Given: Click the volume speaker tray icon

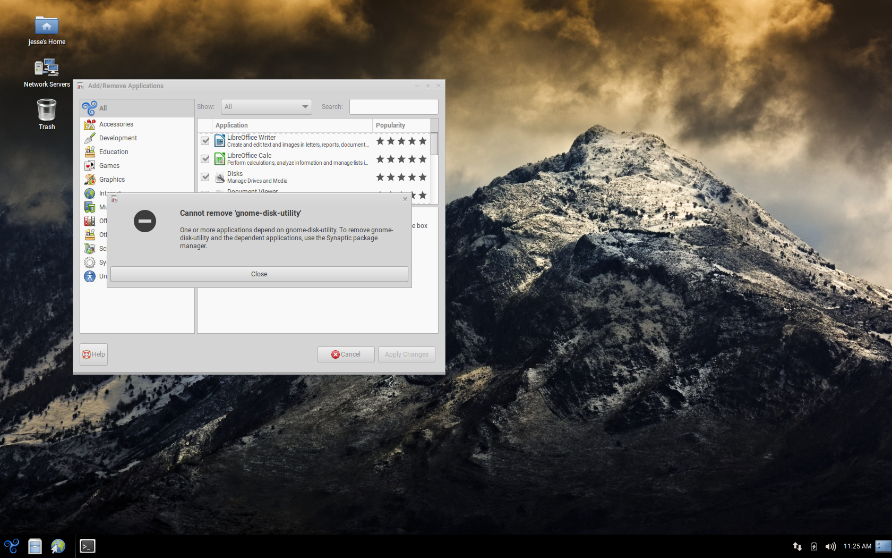Looking at the screenshot, I should click(x=830, y=546).
